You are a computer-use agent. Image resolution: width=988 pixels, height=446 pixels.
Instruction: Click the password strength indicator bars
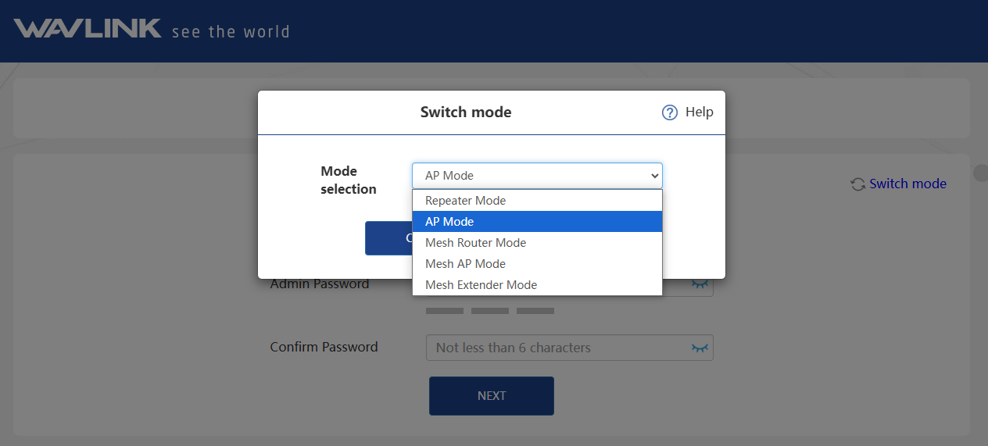(x=490, y=311)
